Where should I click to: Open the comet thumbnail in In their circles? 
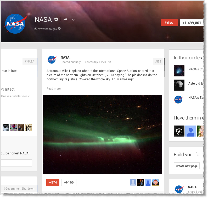(179, 71)
